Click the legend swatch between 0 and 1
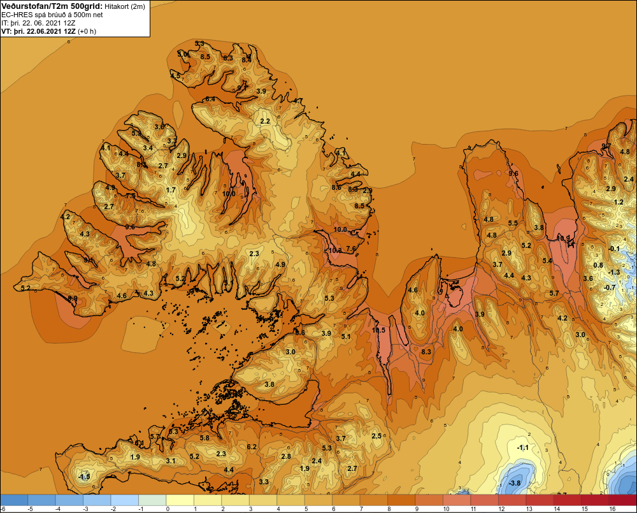This screenshot has height=513, width=637. point(180,500)
